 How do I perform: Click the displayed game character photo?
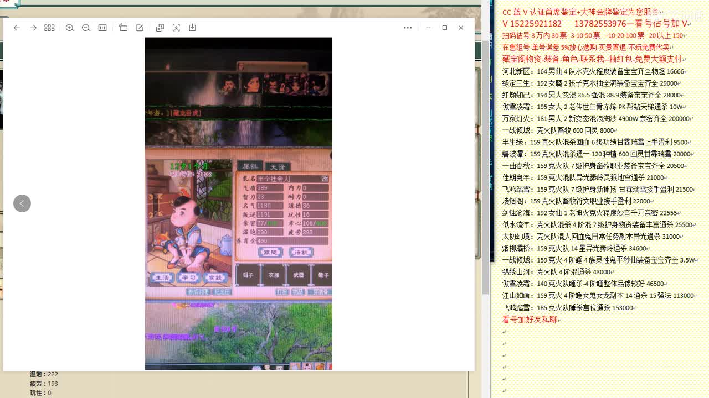(239, 203)
